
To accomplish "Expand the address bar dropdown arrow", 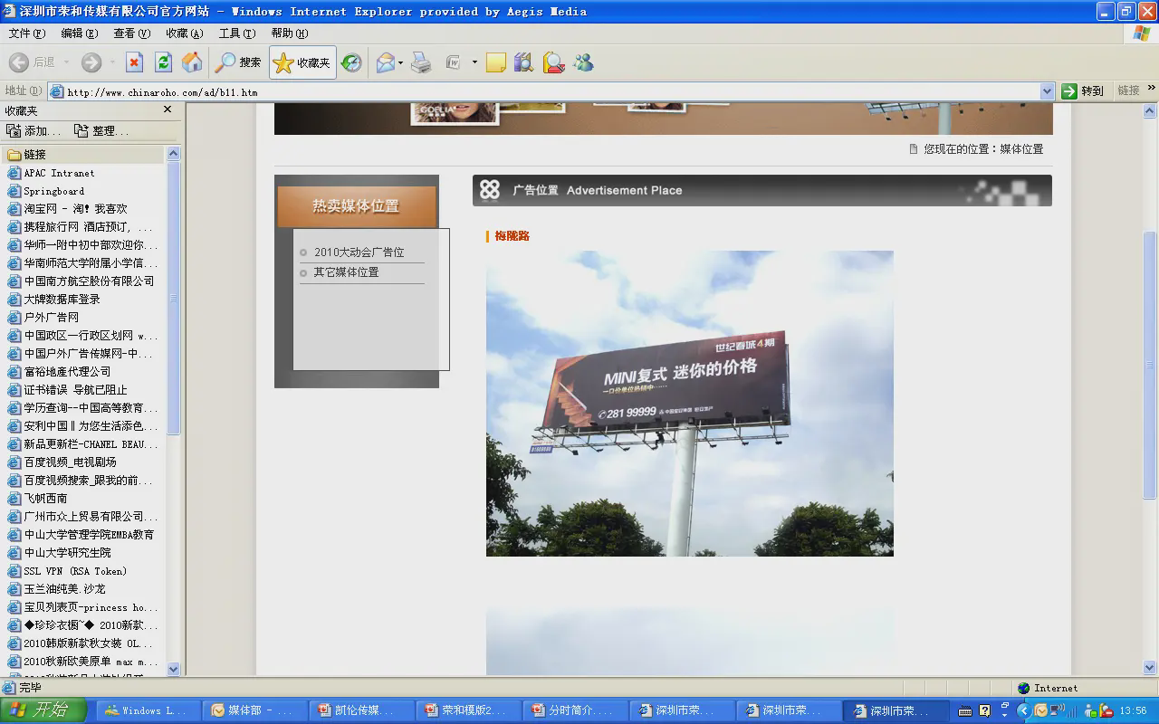I will coord(1047,91).
